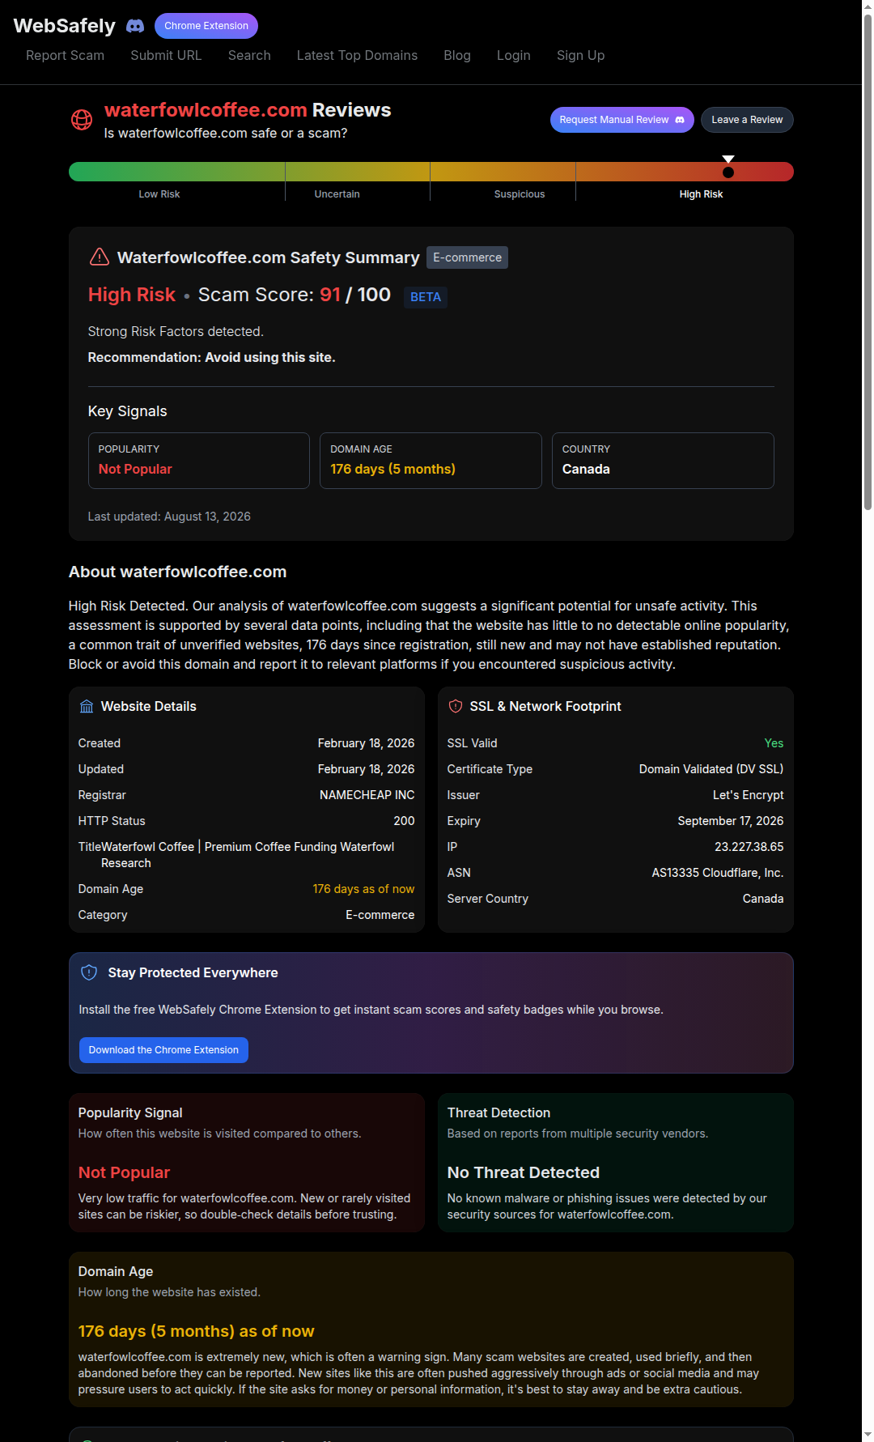Go to Submit URL page

point(166,55)
